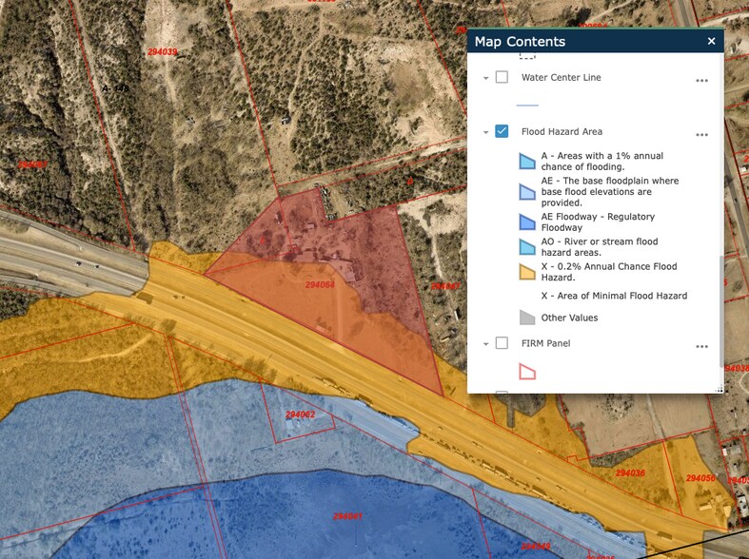Uncheck the Flood Hazard Area layer
The width and height of the screenshot is (749, 559).
tap(502, 132)
